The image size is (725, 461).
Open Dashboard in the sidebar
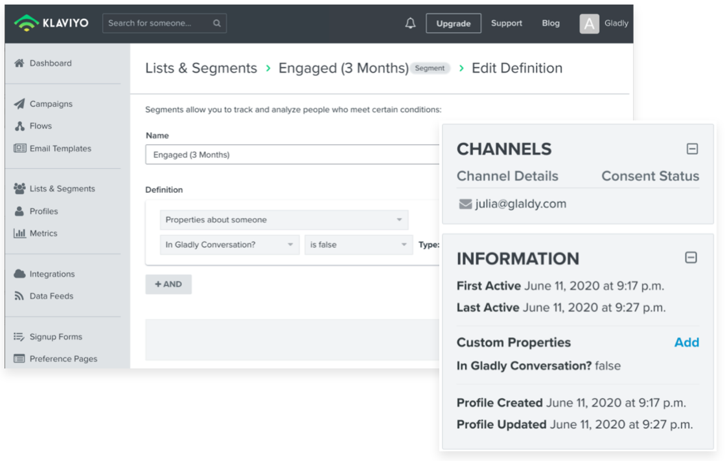(x=51, y=63)
